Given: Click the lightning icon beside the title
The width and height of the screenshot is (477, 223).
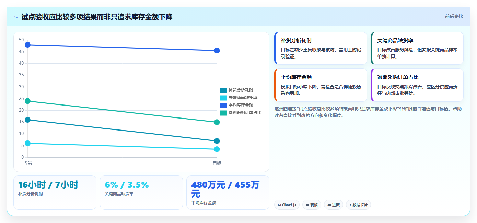Looking at the screenshot, I should coord(16,17).
